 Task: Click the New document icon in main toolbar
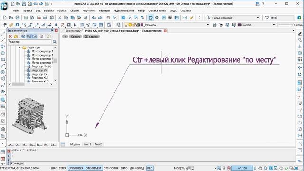pyautogui.click(x=5, y=18)
